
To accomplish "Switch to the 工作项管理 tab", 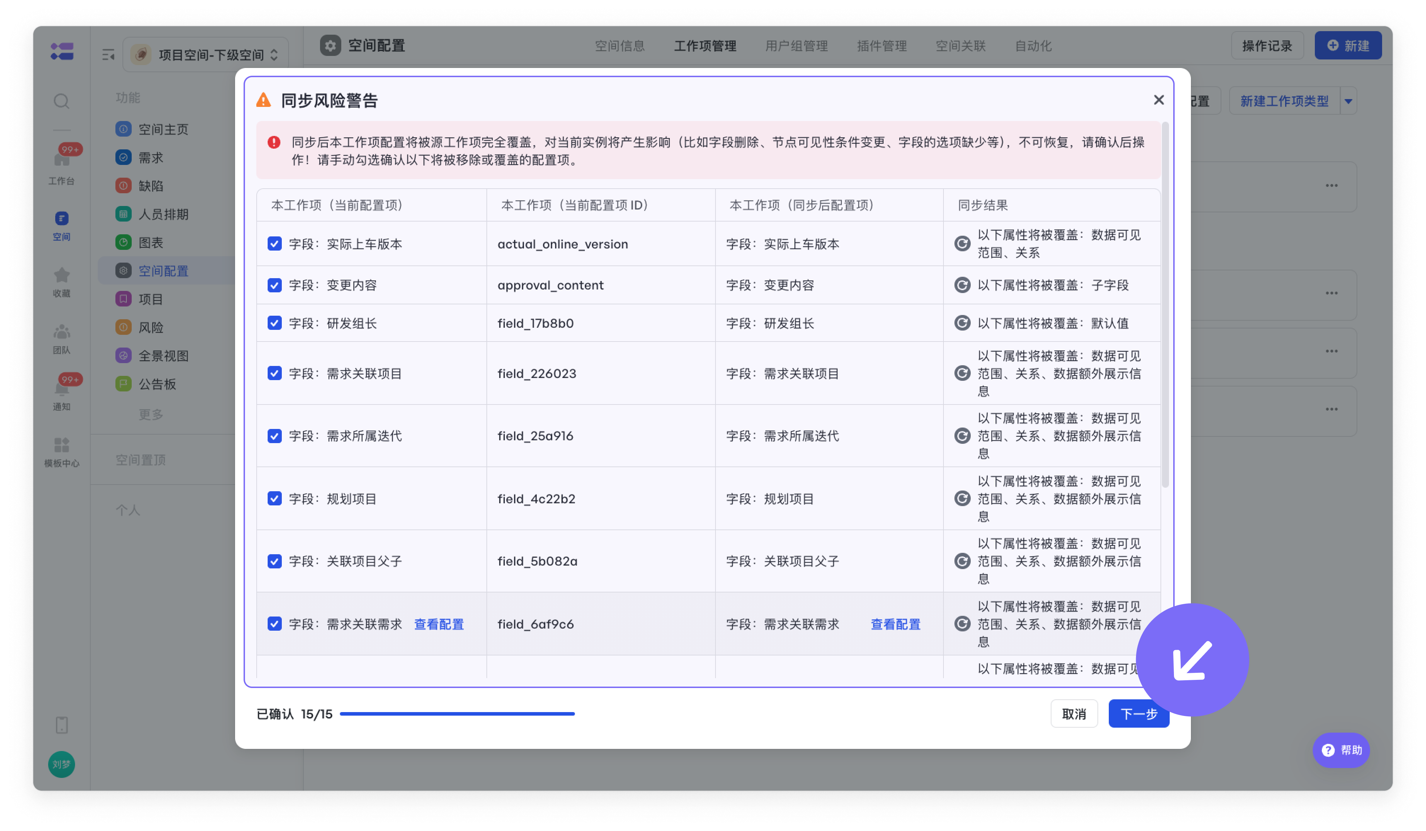I will (x=705, y=46).
